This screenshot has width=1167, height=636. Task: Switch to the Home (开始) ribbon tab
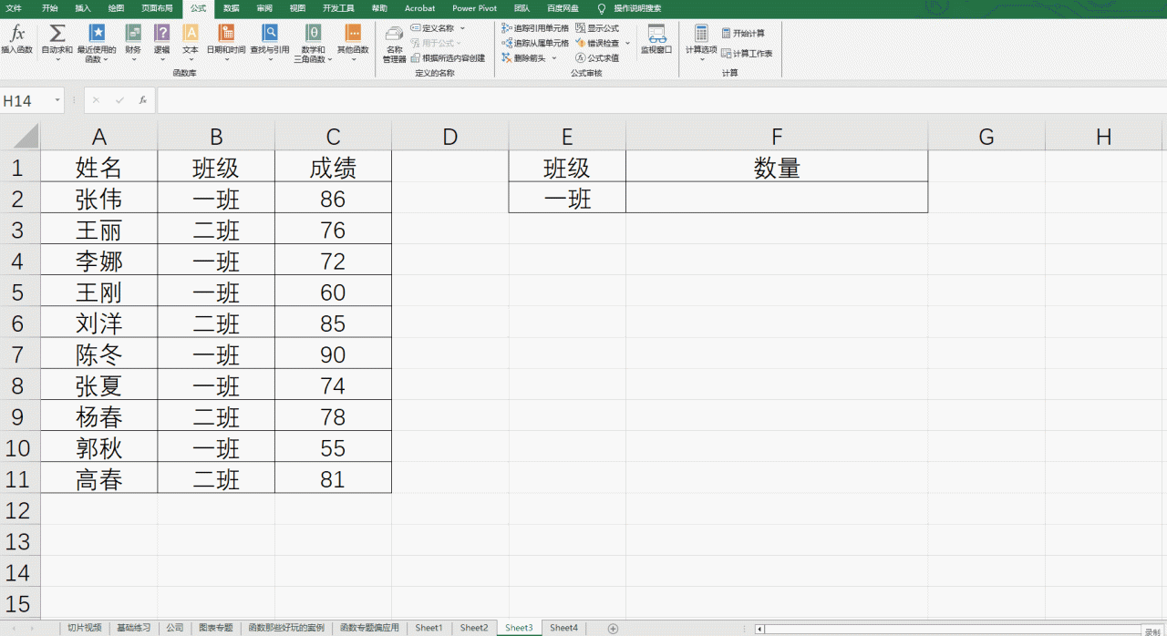click(49, 8)
